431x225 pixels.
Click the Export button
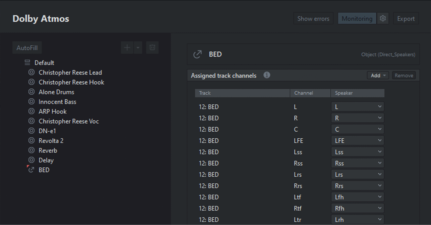(406, 19)
